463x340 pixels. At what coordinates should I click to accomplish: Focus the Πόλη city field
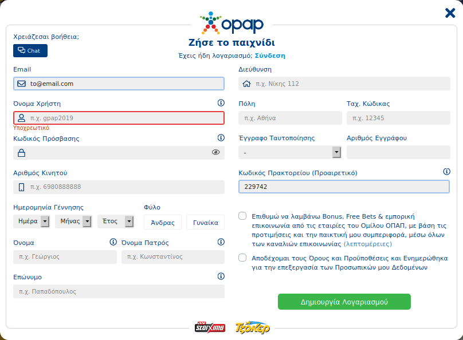tap(291, 118)
